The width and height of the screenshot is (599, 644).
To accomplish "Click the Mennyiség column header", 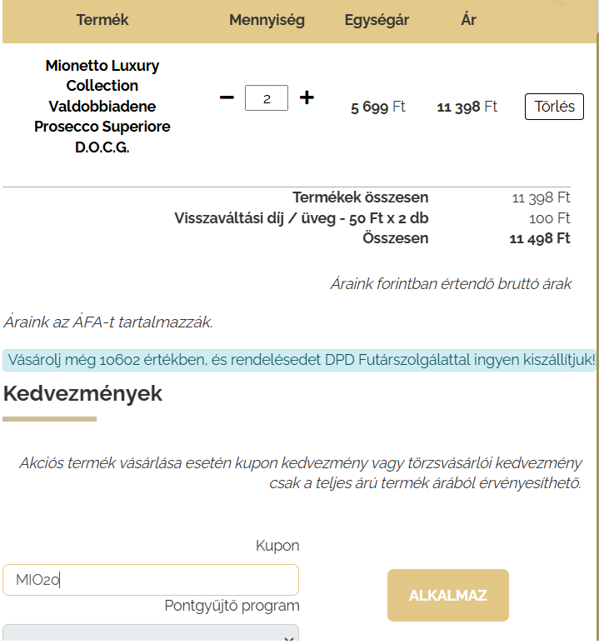I will pyautogui.click(x=267, y=20).
